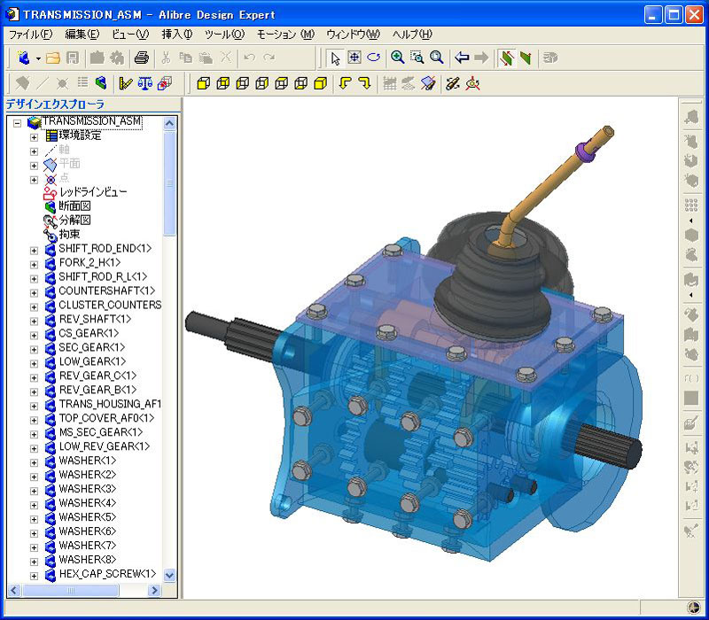Screen dimensions: 709x620
Task: Toggle the section view green icon in toolbar
Action: click(101, 84)
